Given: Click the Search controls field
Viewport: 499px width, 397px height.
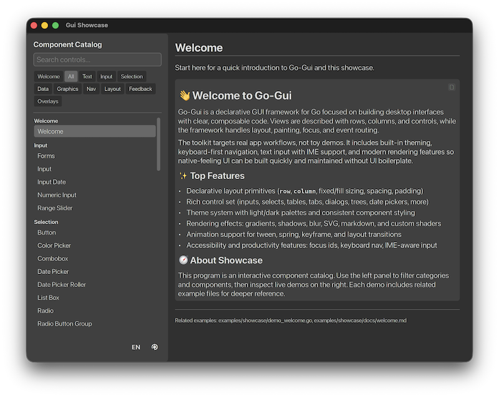Looking at the screenshot, I should tap(97, 59).
